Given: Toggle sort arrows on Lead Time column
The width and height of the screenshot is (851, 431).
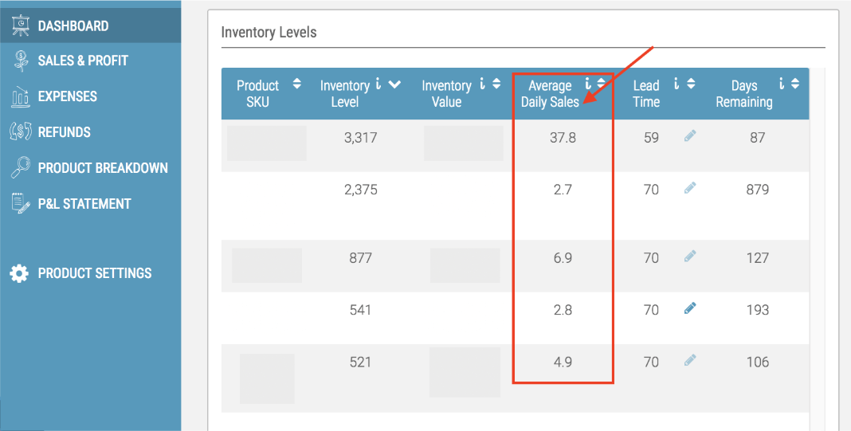Looking at the screenshot, I should point(691,84).
